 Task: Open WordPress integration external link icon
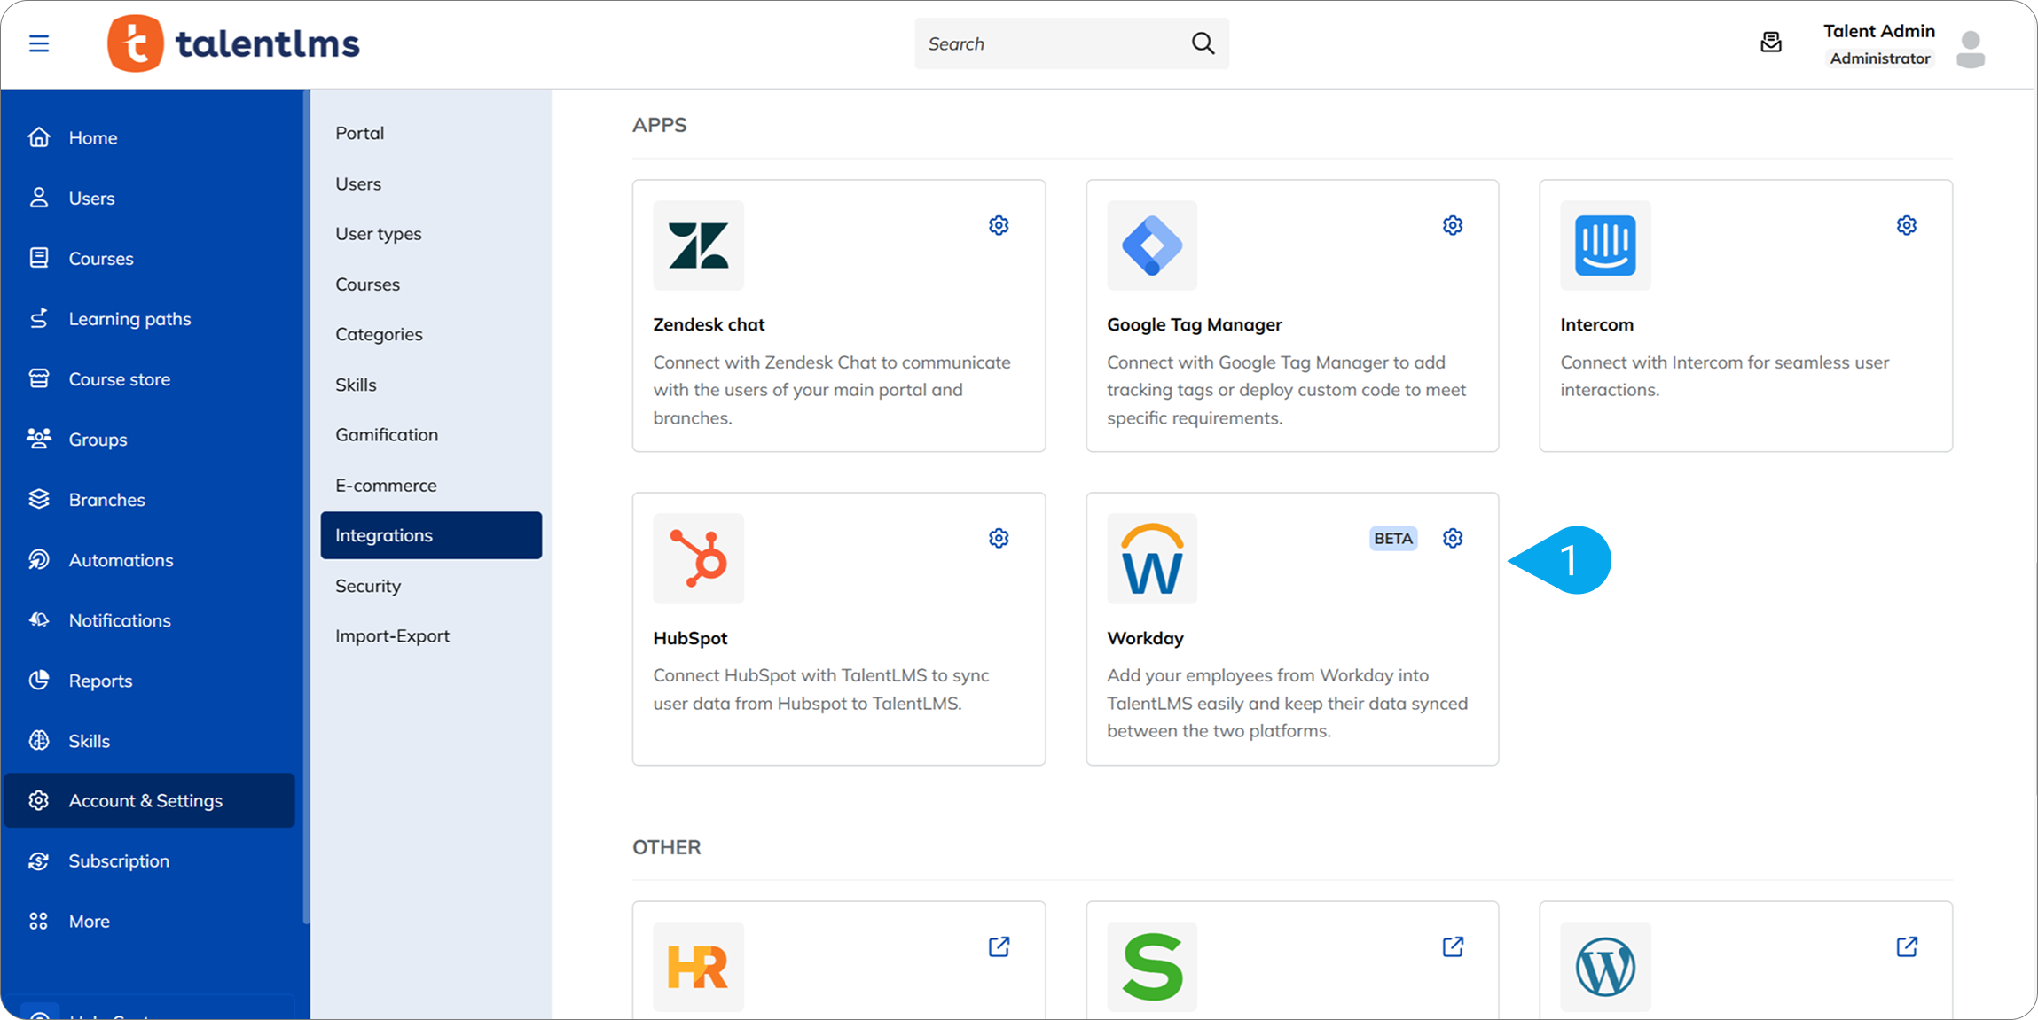[x=1906, y=946]
